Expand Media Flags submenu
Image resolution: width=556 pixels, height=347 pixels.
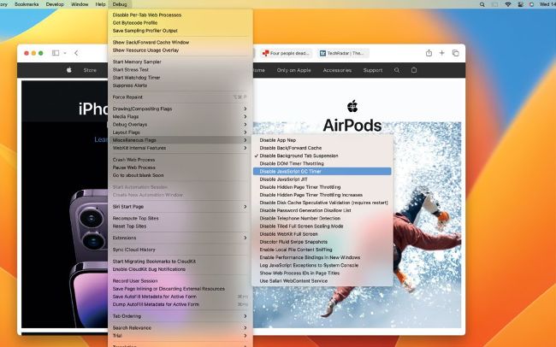coord(180,116)
